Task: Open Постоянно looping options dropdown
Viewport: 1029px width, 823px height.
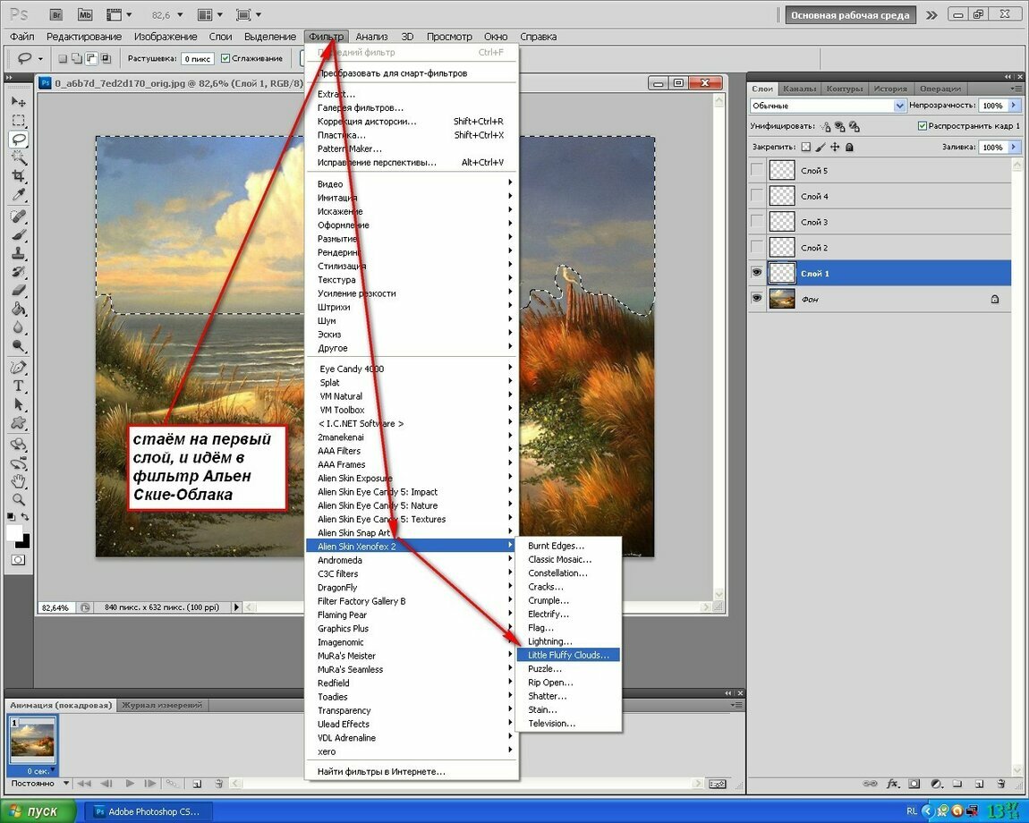Action: pos(65,783)
